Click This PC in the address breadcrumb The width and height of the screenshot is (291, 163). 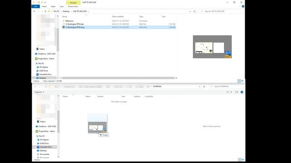[x=56, y=11]
